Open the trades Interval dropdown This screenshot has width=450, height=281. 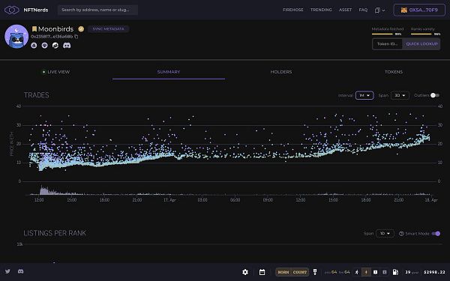364,95
